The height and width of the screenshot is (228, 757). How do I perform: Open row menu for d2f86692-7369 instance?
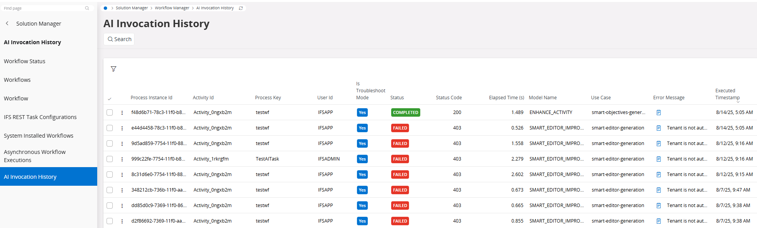tap(122, 221)
